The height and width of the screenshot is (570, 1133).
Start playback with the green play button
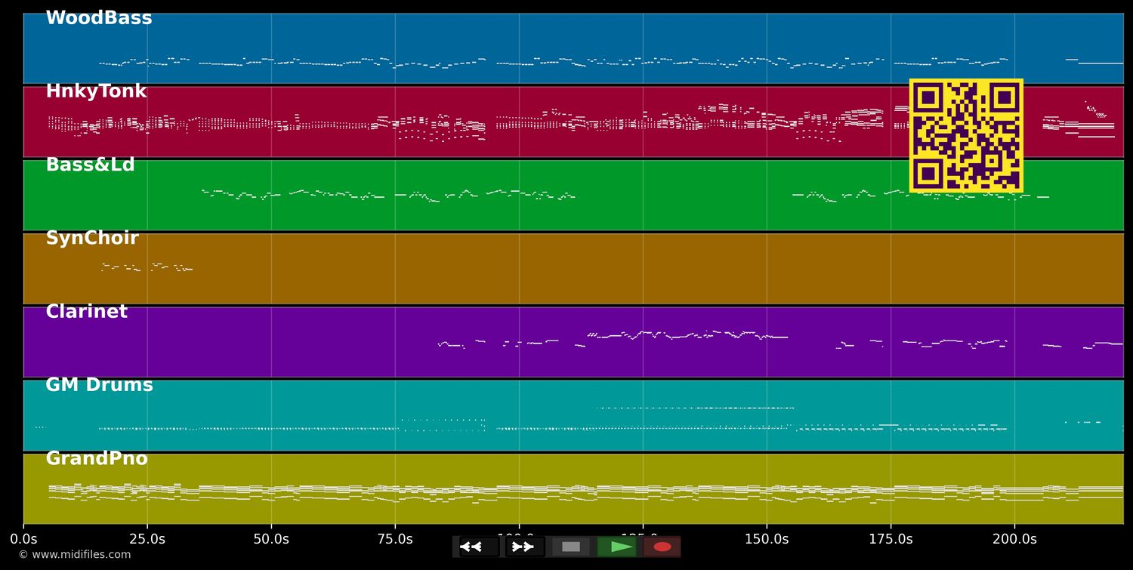(617, 547)
